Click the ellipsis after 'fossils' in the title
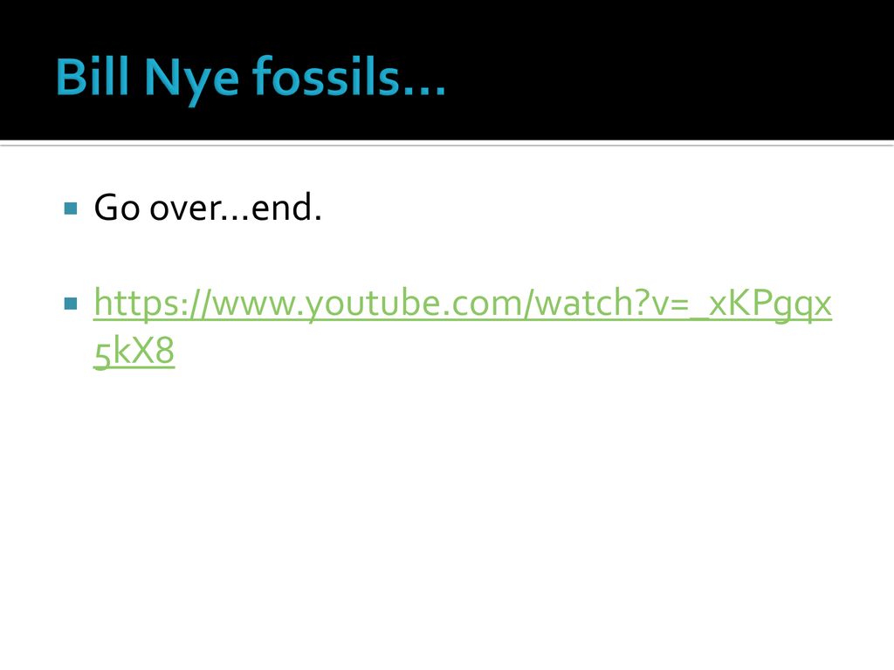The width and height of the screenshot is (894, 670). point(423,91)
